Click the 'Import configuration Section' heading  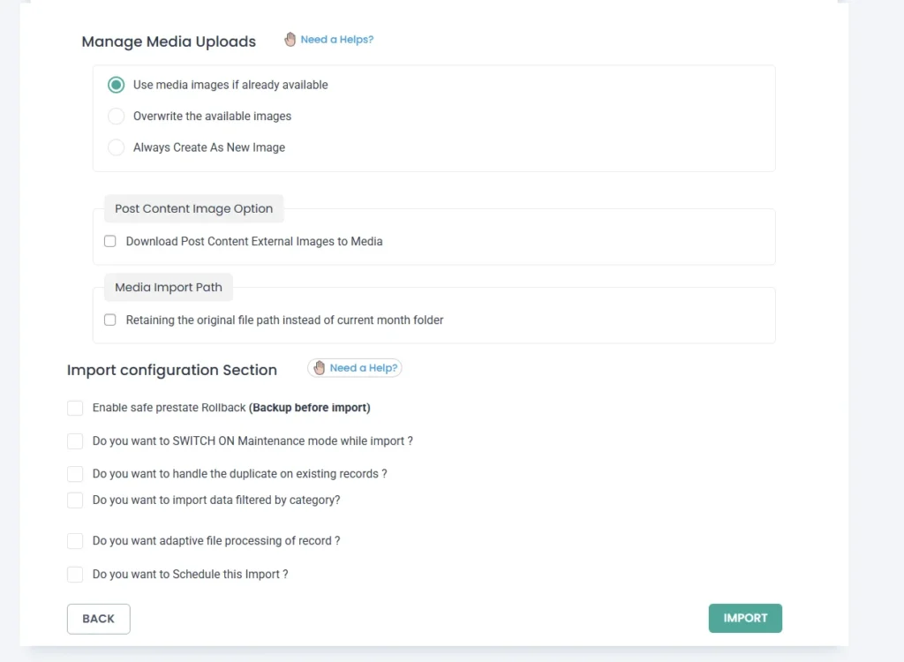[172, 370]
